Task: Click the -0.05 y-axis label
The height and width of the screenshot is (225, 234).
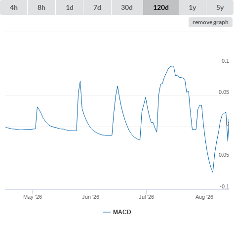Action: 223,155
